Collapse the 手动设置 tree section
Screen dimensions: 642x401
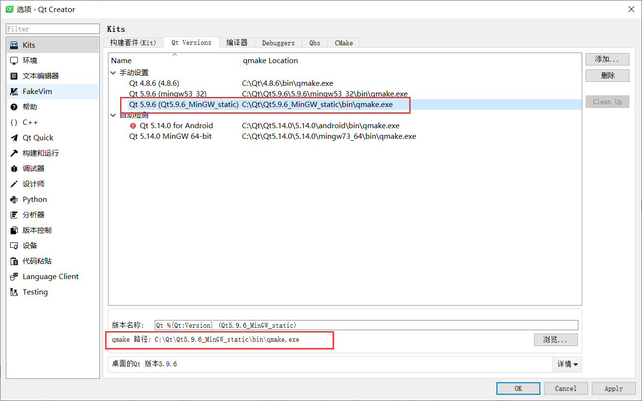[x=113, y=72]
